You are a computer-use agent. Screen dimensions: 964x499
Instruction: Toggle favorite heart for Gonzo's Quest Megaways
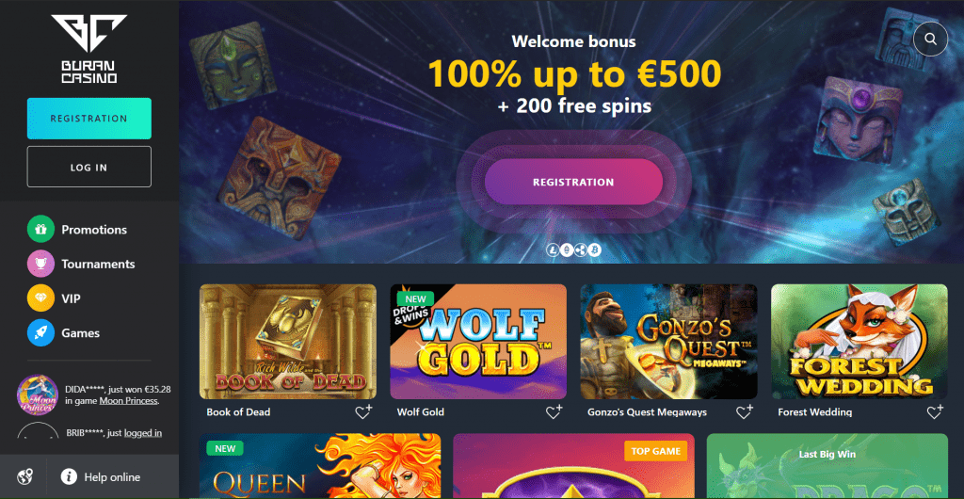point(745,411)
